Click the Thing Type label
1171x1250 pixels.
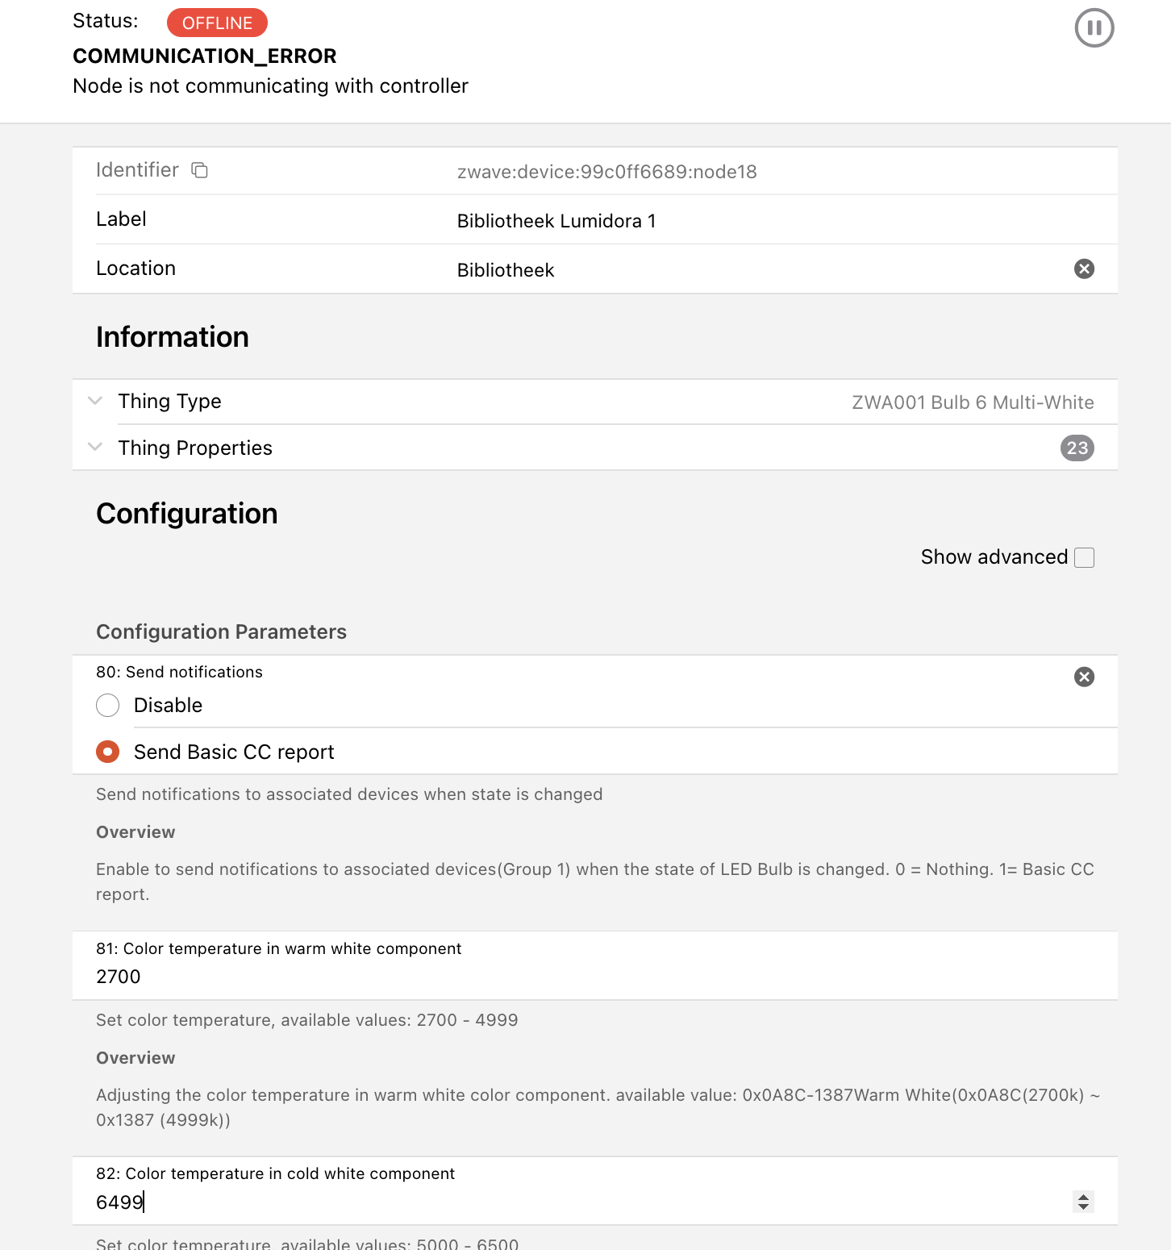click(169, 402)
